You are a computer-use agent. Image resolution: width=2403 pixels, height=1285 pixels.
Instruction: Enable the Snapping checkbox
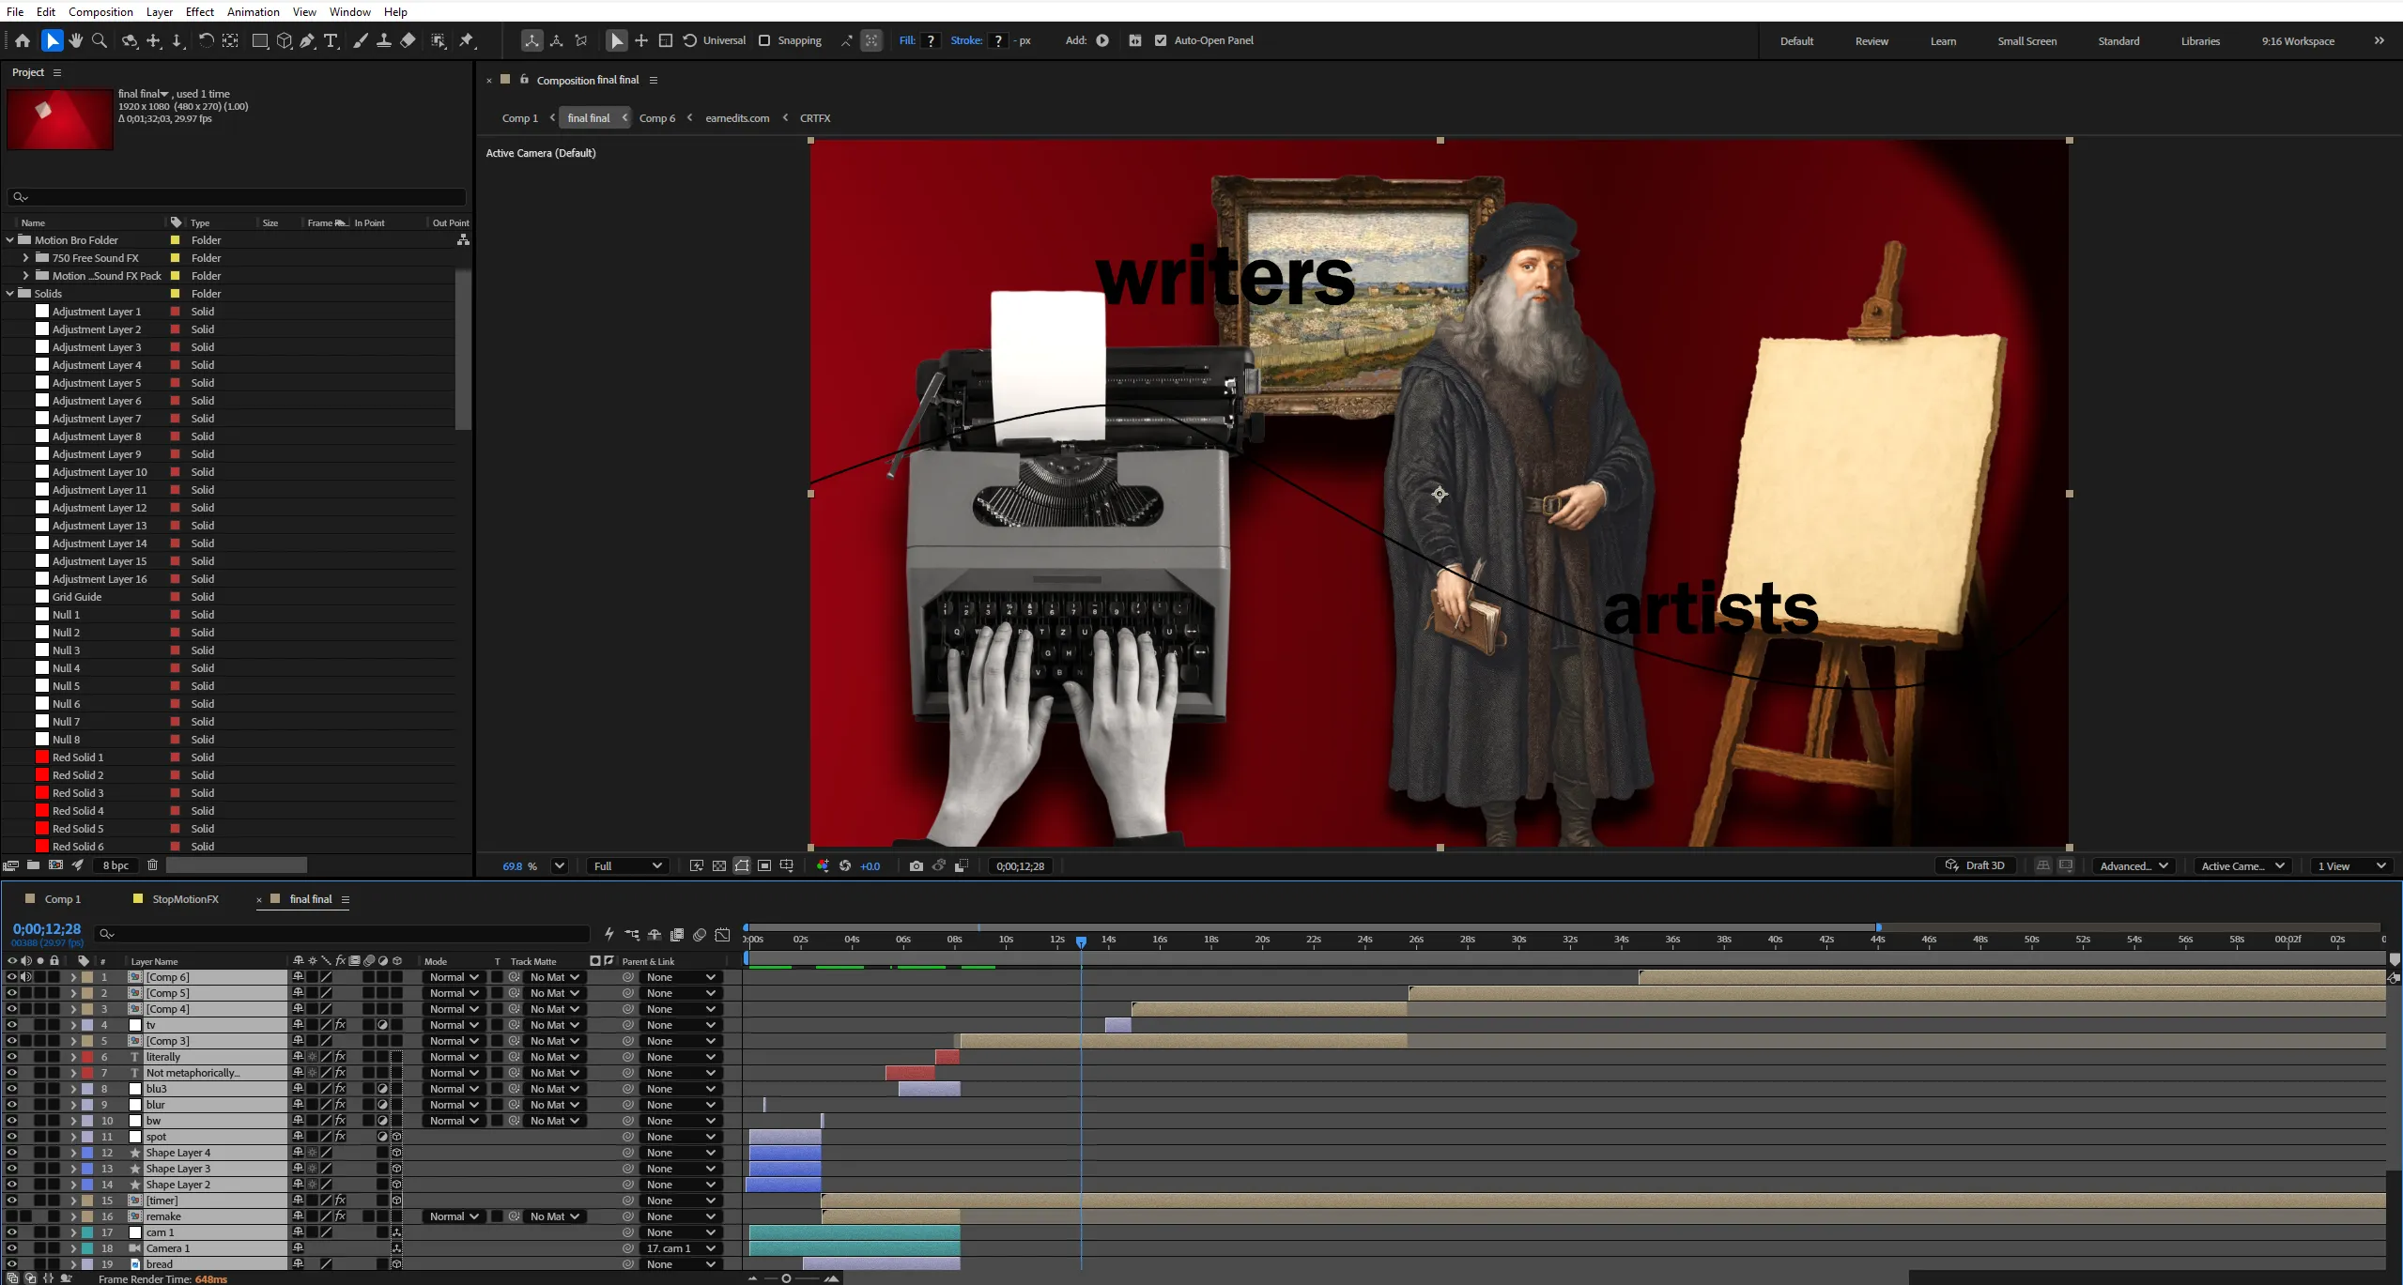coord(764,40)
